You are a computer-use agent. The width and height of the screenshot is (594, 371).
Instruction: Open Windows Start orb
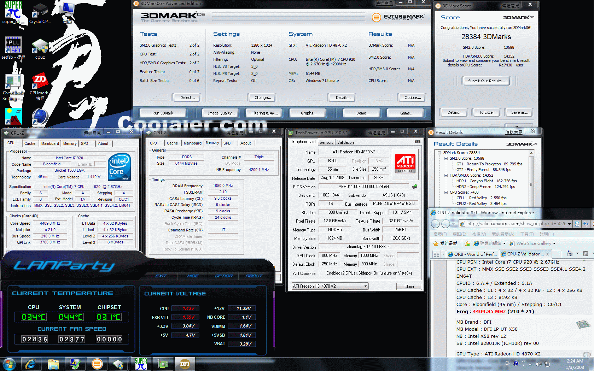pos(9,364)
